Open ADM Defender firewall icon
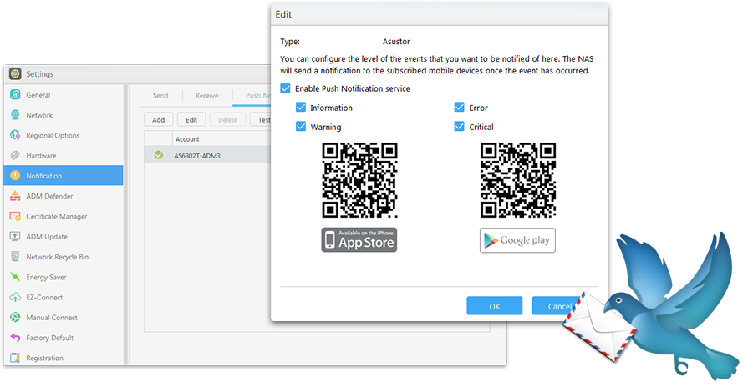 15,196
